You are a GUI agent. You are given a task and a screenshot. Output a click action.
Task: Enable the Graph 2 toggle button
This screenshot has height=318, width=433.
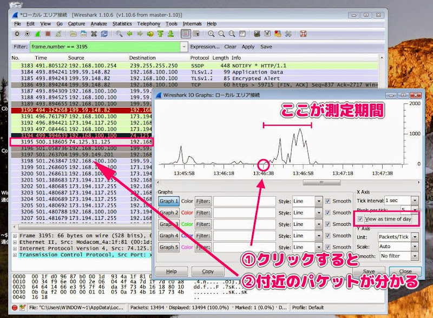(x=169, y=213)
